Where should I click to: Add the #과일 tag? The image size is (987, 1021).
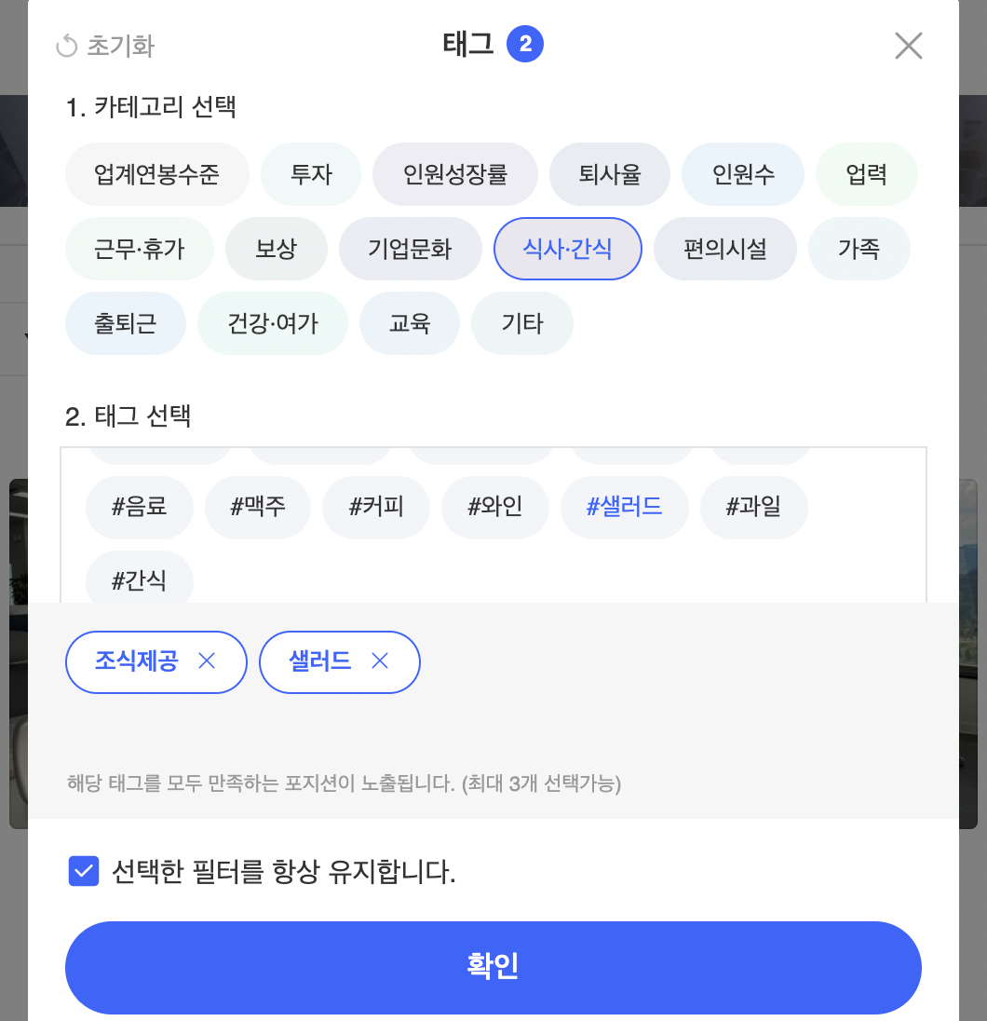753,507
